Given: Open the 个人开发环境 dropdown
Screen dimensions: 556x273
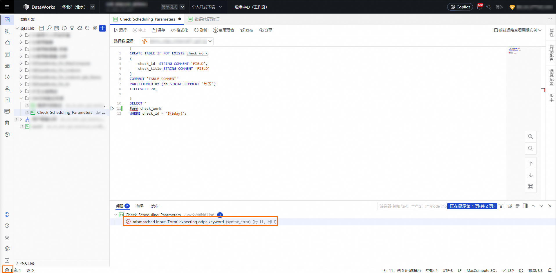Looking at the screenshot, I should coord(207,7).
